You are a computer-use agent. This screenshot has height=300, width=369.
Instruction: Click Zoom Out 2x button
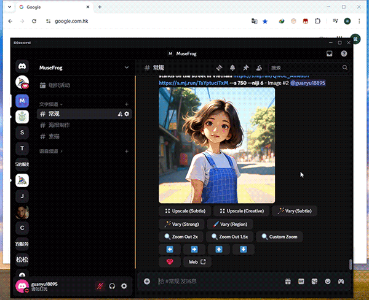[x=181, y=237]
